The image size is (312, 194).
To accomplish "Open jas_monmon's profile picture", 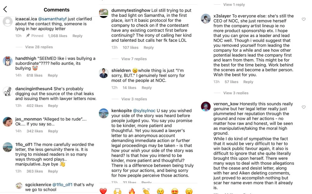I will [7, 121].
